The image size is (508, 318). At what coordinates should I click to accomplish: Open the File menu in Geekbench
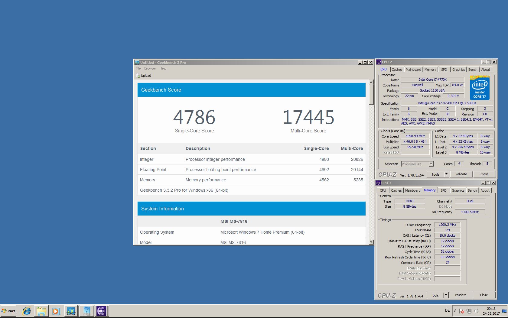click(138, 68)
